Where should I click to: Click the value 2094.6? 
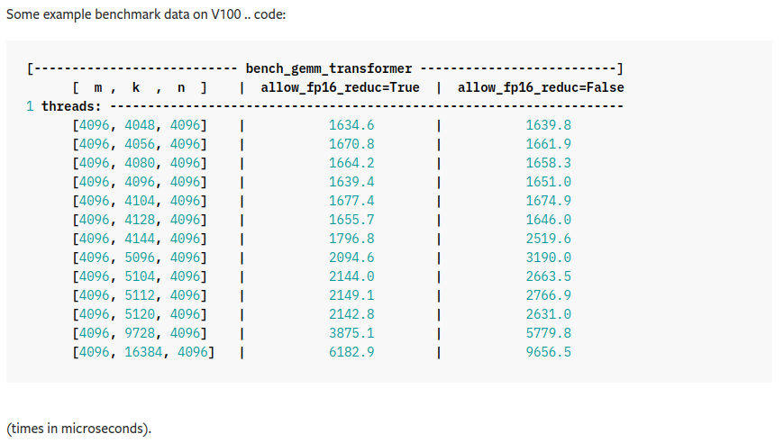tap(351, 258)
